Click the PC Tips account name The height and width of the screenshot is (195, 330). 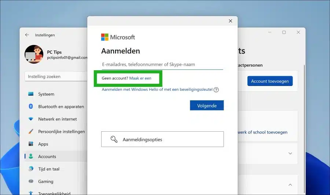coord(54,52)
